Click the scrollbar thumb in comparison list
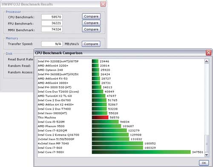The width and height of the screenshot is (213, 167). pyautogui.click(x=207, y=144)
